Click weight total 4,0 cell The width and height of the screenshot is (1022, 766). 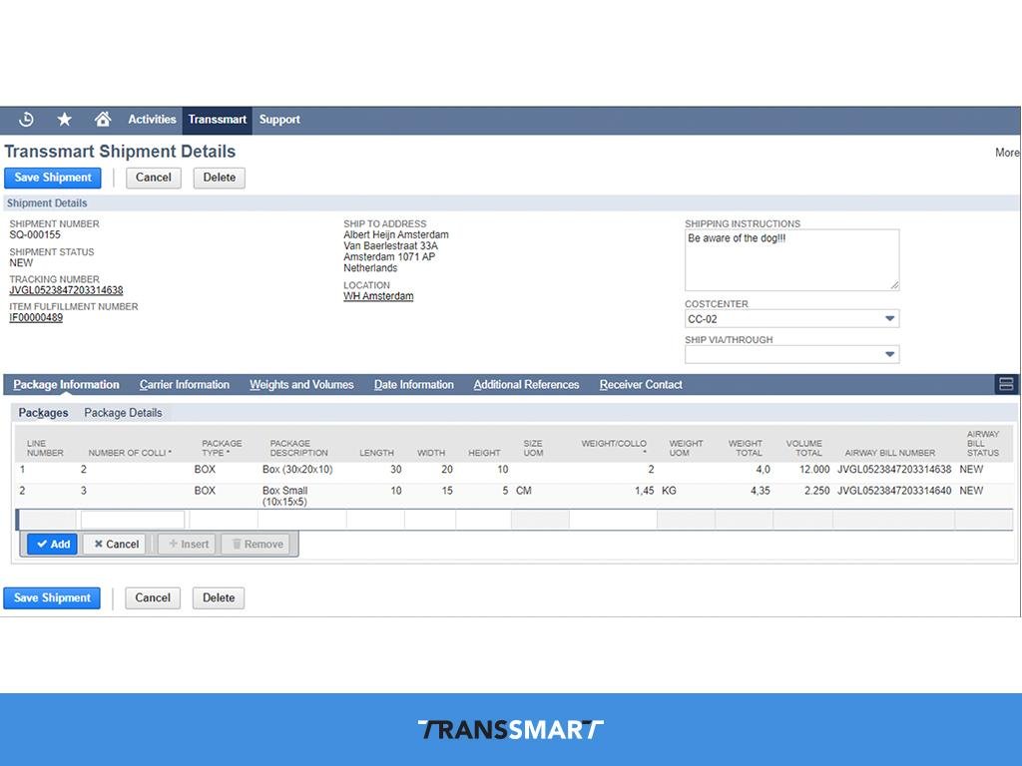point(763,470)
